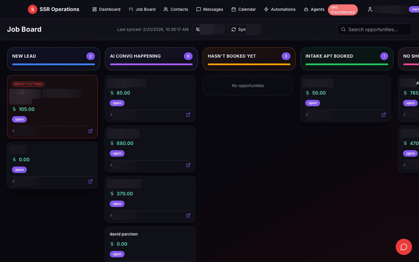Open the floating chat bubble at bottom right
The image size is (419, 262).
(x=404, y=247)
